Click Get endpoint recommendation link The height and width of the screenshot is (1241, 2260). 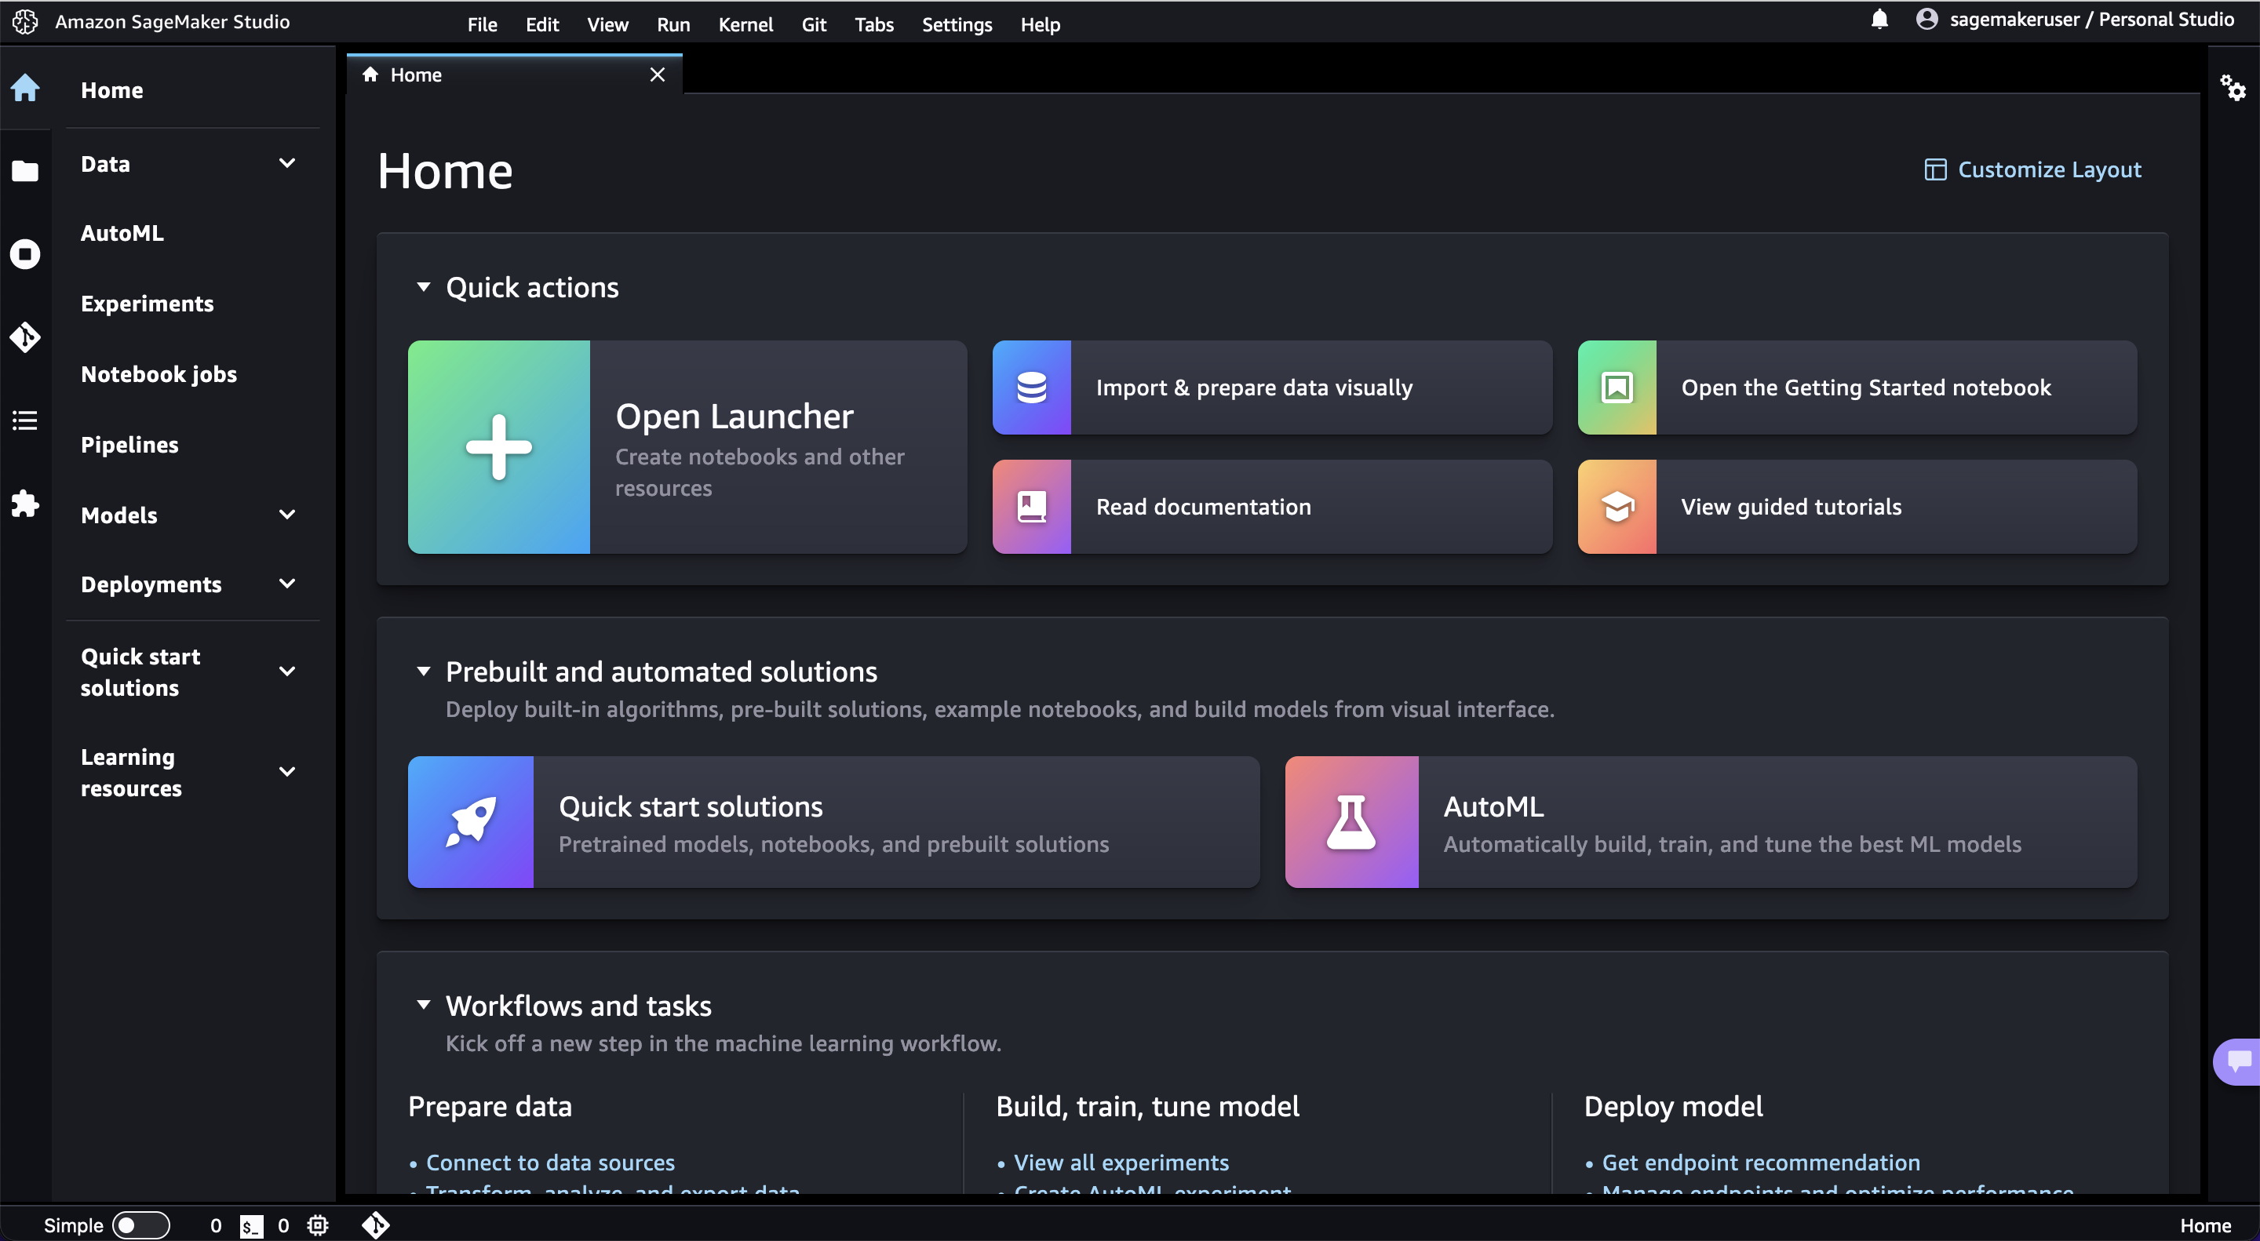coord(1761,1162)
